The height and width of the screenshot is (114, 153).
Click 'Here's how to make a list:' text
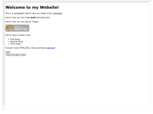coord(18,35)
